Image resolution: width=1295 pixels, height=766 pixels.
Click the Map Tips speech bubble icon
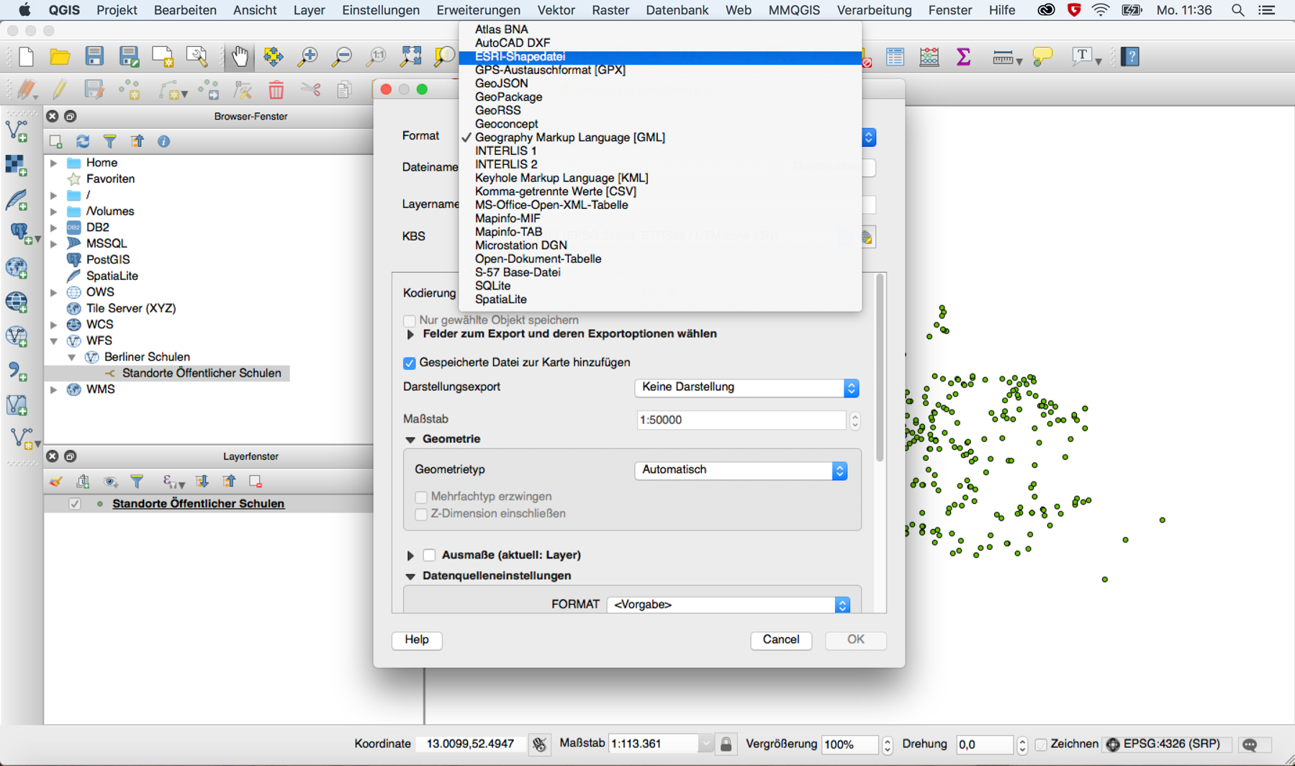click(x=1042, y=57)
